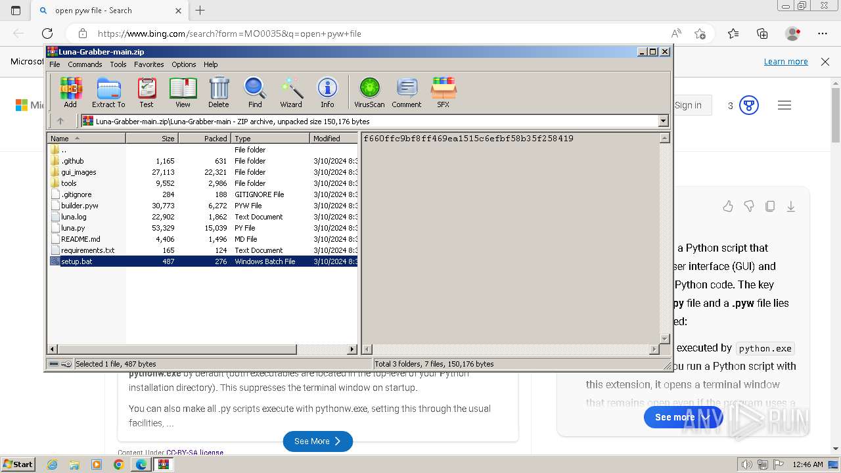The image size is (841, 473).
Task: Click the archive comment hash text
Action: pyautogui.click(x=468, y=139)
